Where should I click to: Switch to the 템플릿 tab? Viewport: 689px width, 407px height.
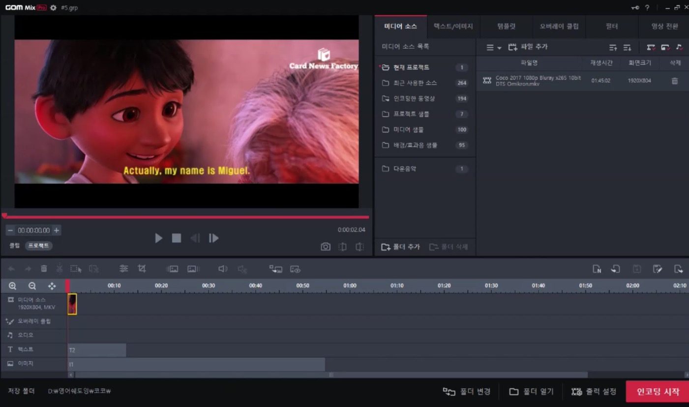point(506,26)
